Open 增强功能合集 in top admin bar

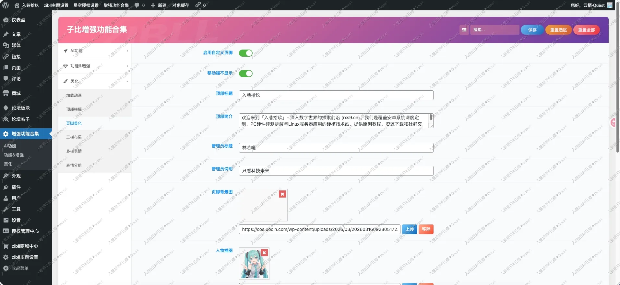tap(116, 5)
